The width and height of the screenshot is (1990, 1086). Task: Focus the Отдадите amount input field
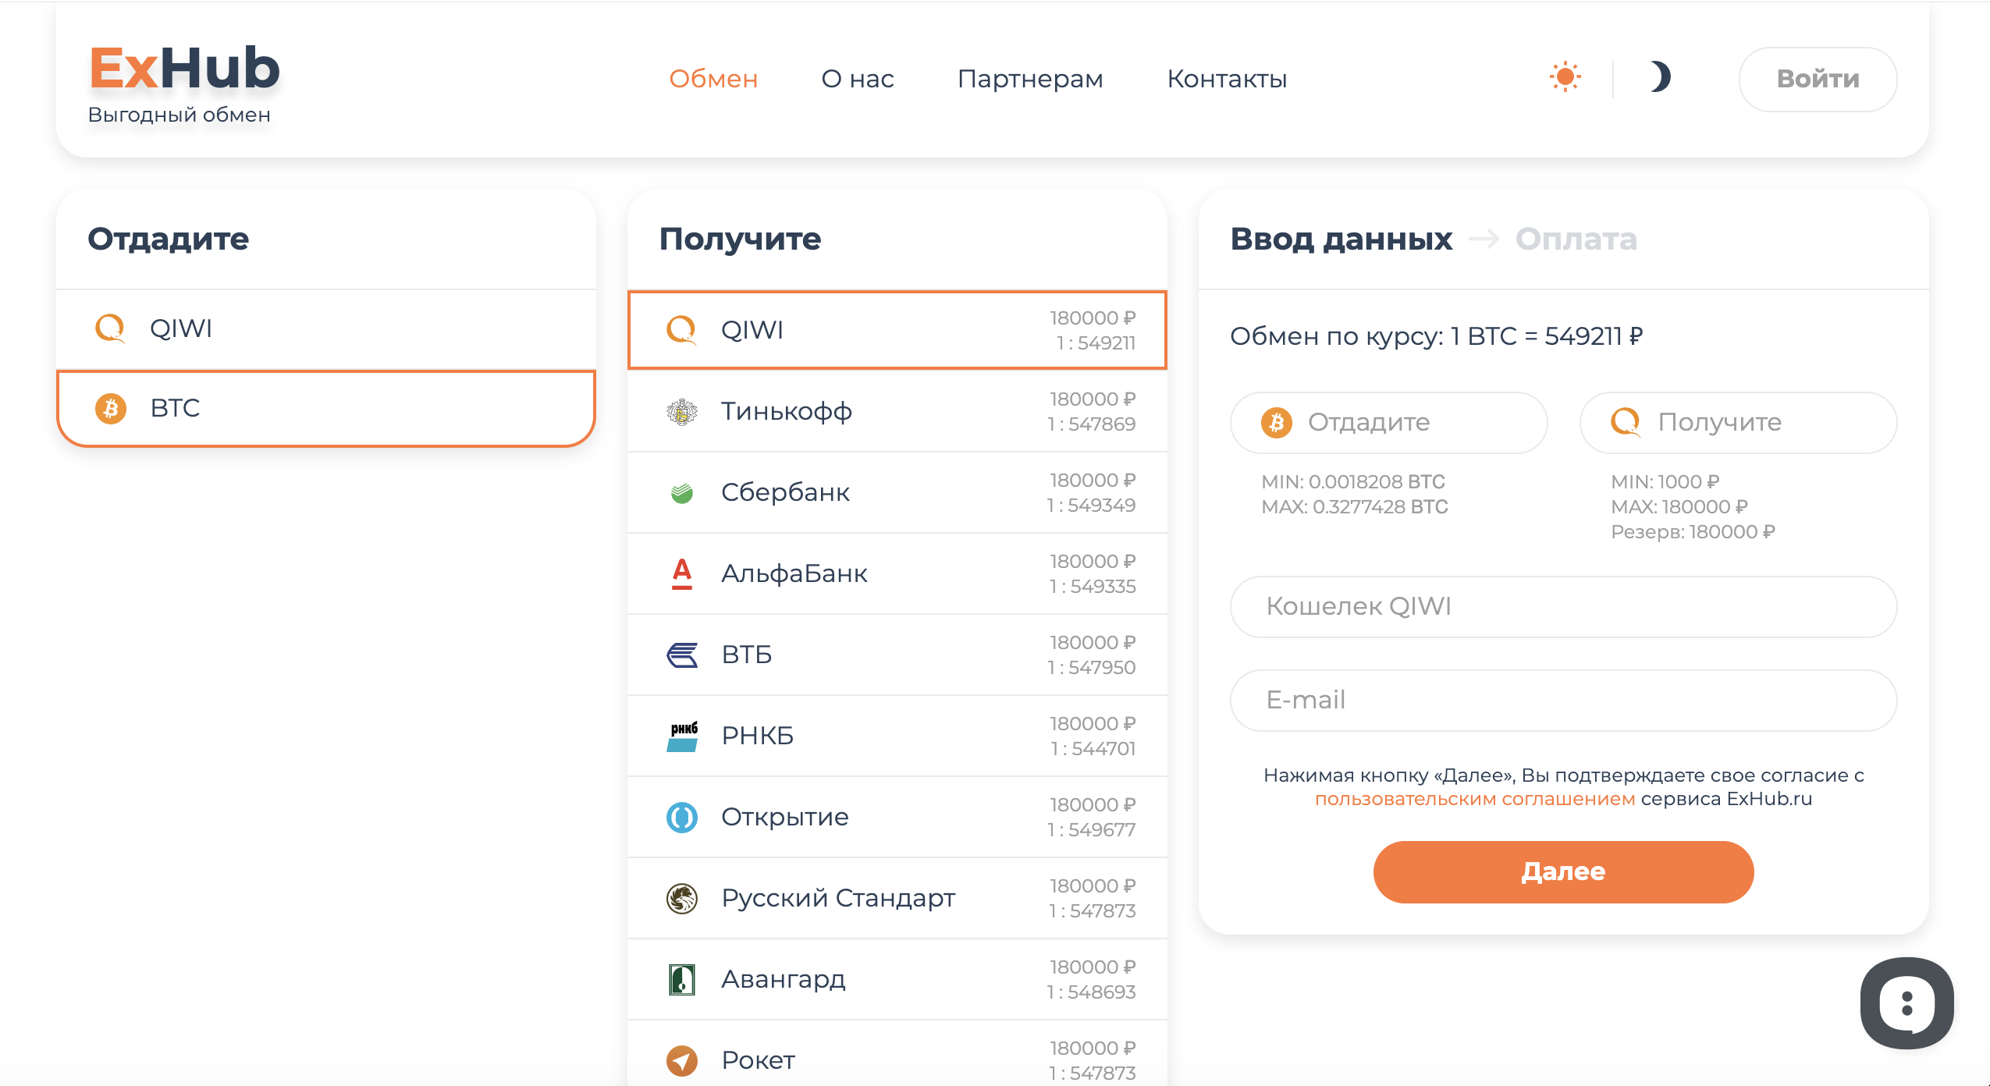click(x=1388, y=423)
